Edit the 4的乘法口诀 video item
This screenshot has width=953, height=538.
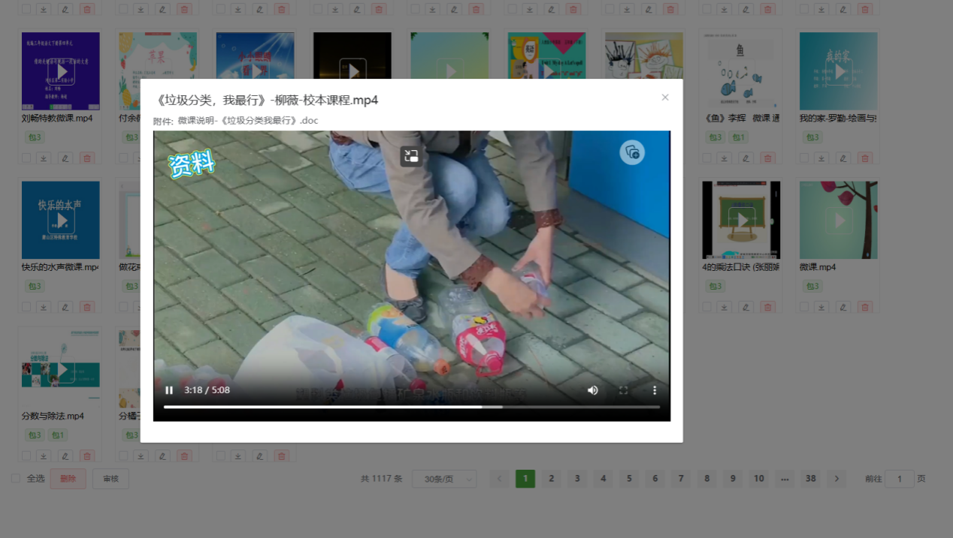(746, 307)
